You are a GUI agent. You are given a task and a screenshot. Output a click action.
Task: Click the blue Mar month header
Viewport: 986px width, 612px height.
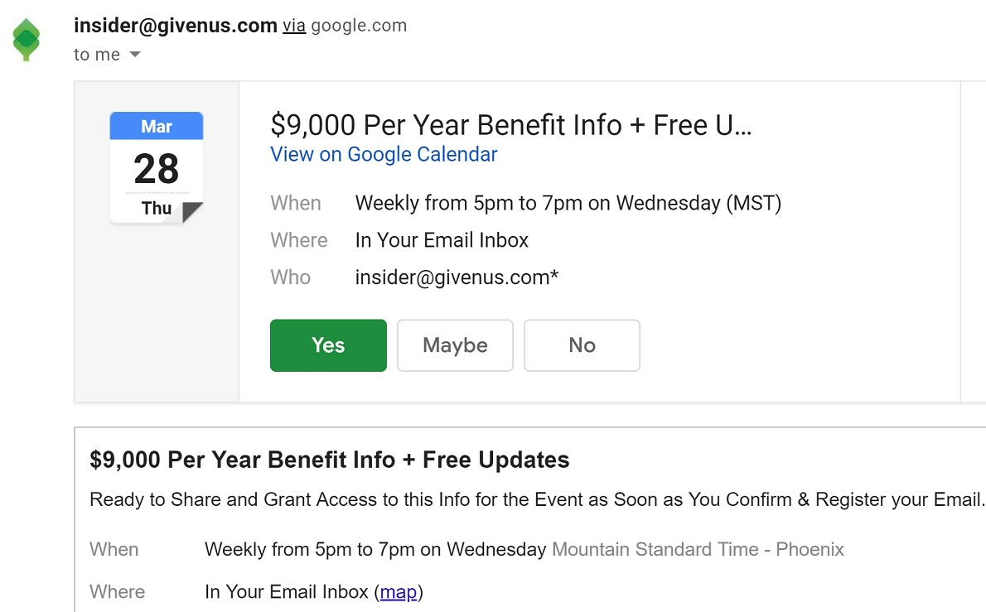pyautogui.click(x=157, y=127)
